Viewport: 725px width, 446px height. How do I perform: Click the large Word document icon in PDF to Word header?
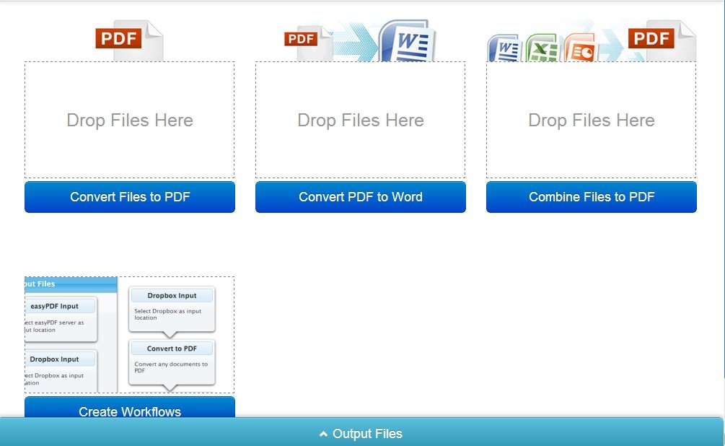click(x=407, y=40)
